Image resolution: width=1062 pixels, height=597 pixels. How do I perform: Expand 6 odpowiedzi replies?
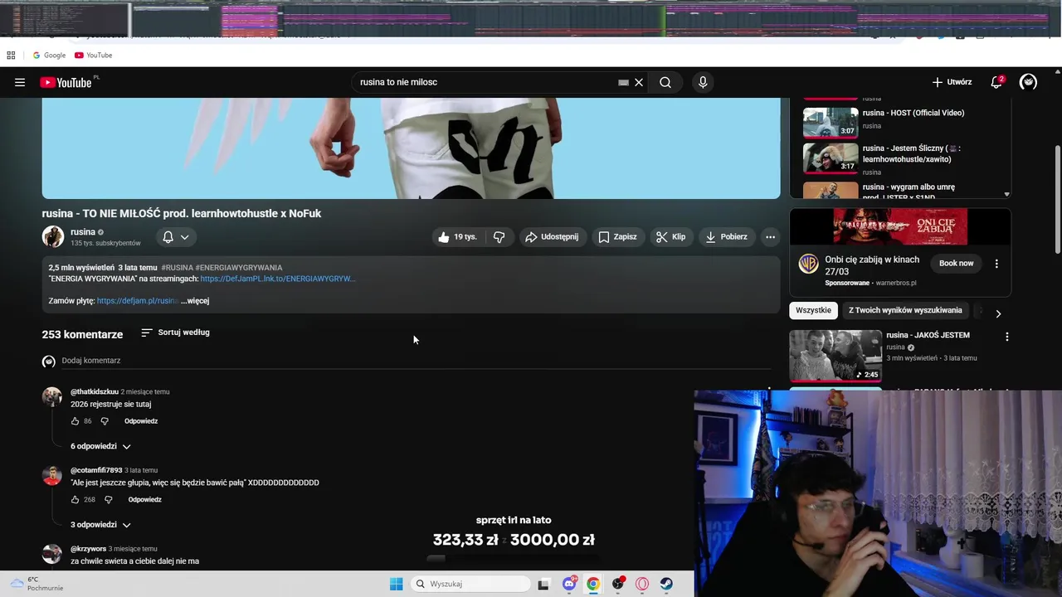[x=100, y=446]
